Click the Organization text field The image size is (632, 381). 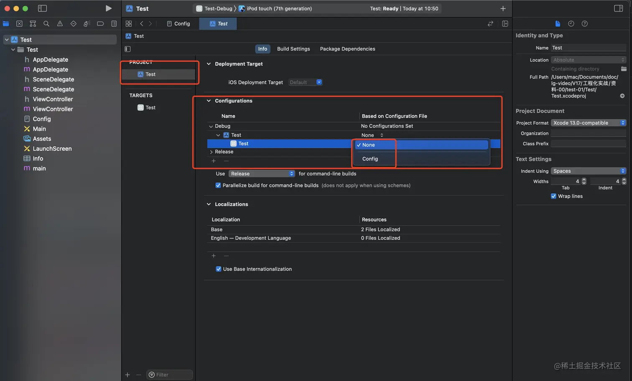click(x=589, y=134)
